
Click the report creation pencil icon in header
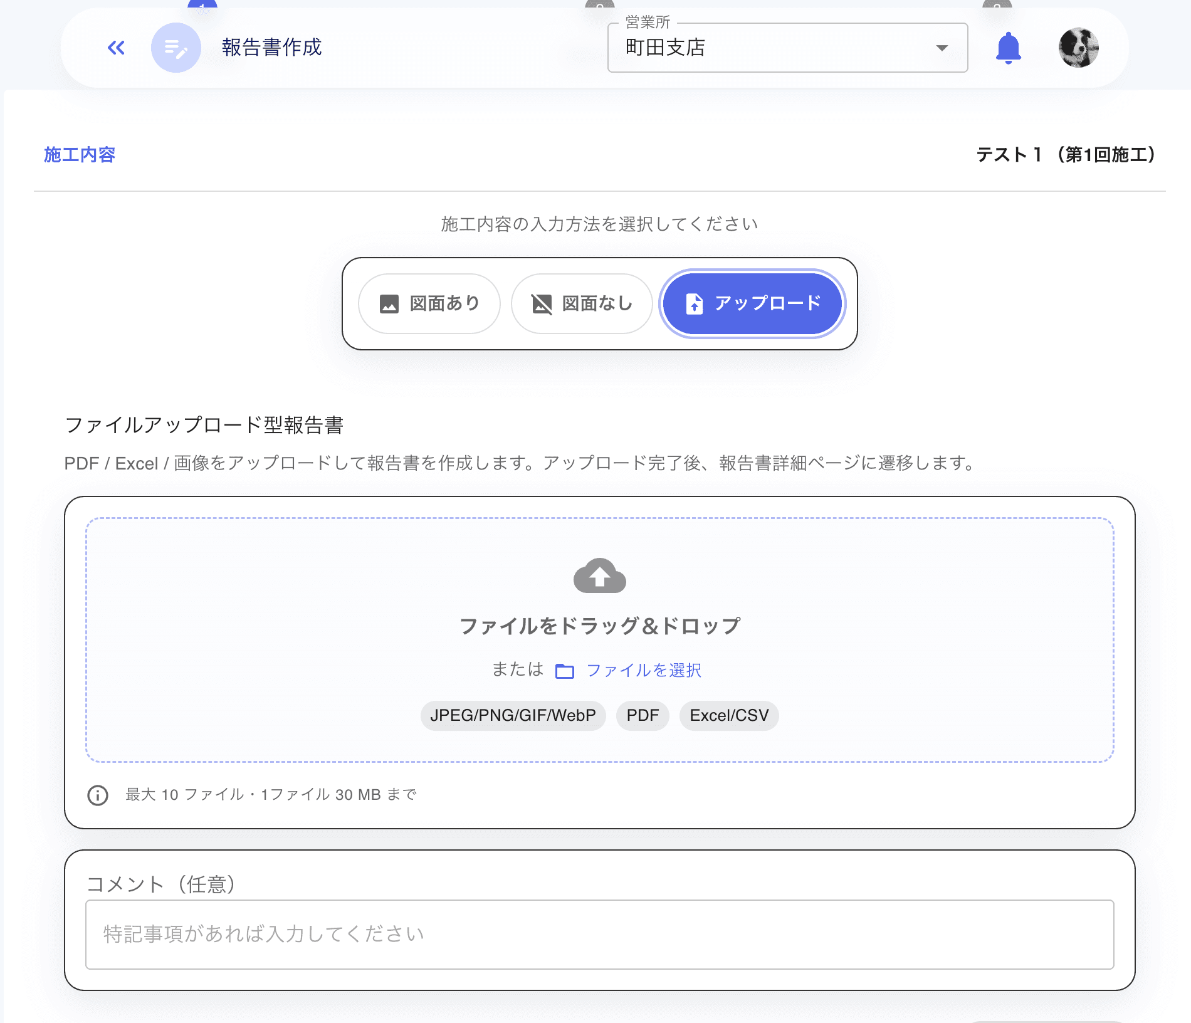[x=176, y=48]
